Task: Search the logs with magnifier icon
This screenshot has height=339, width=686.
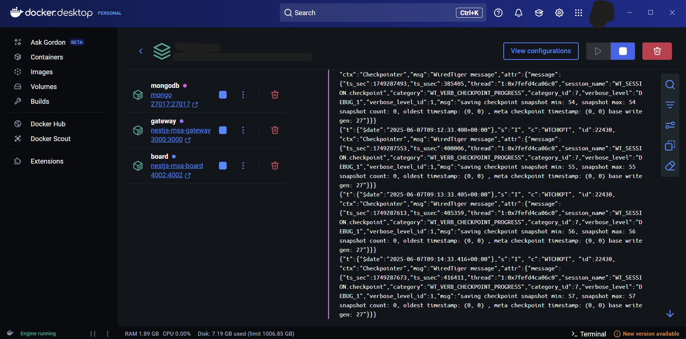Action: click(670, 85)
